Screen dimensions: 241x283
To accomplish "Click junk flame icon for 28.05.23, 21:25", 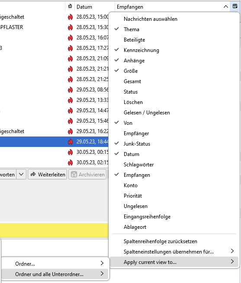I will (70, 79).
